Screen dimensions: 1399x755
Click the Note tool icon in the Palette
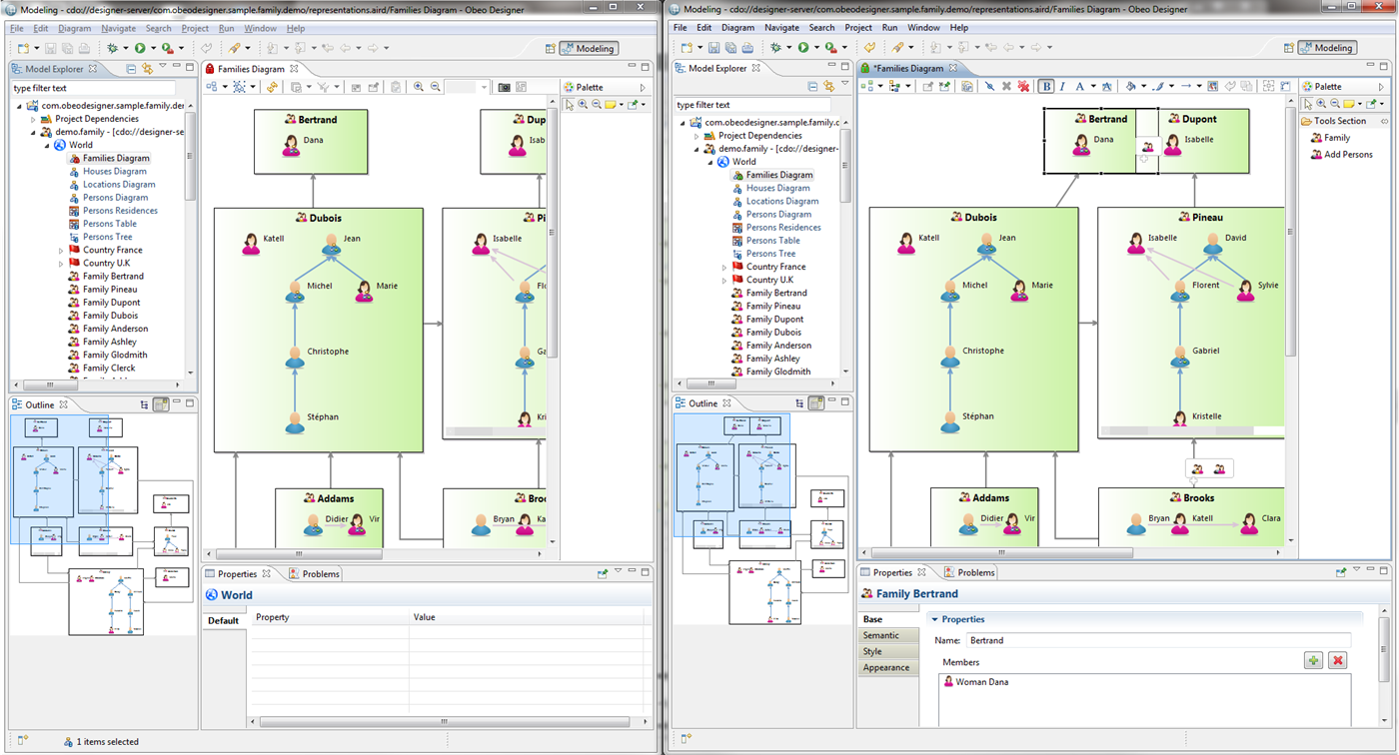point(1348,103)
